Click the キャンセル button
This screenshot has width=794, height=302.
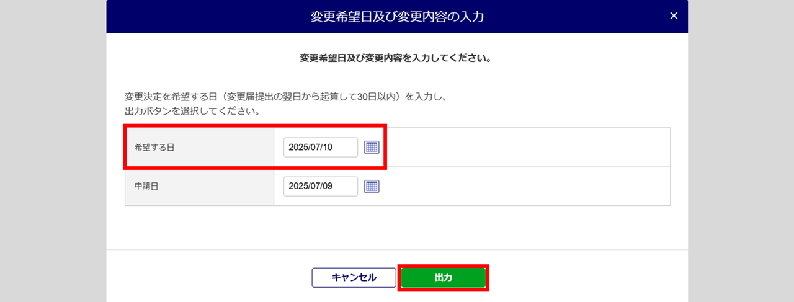pyautogui.click(x=354, y=278)
